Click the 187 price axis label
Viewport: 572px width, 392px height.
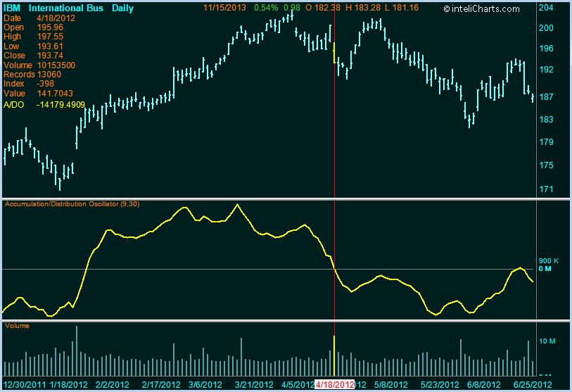(x=546, y=96)
